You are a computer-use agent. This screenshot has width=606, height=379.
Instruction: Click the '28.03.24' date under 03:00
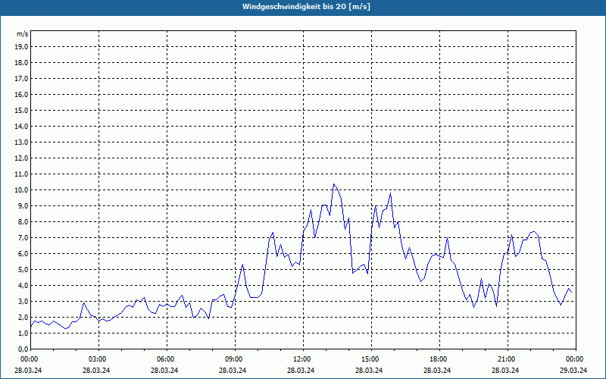point(96,370)
